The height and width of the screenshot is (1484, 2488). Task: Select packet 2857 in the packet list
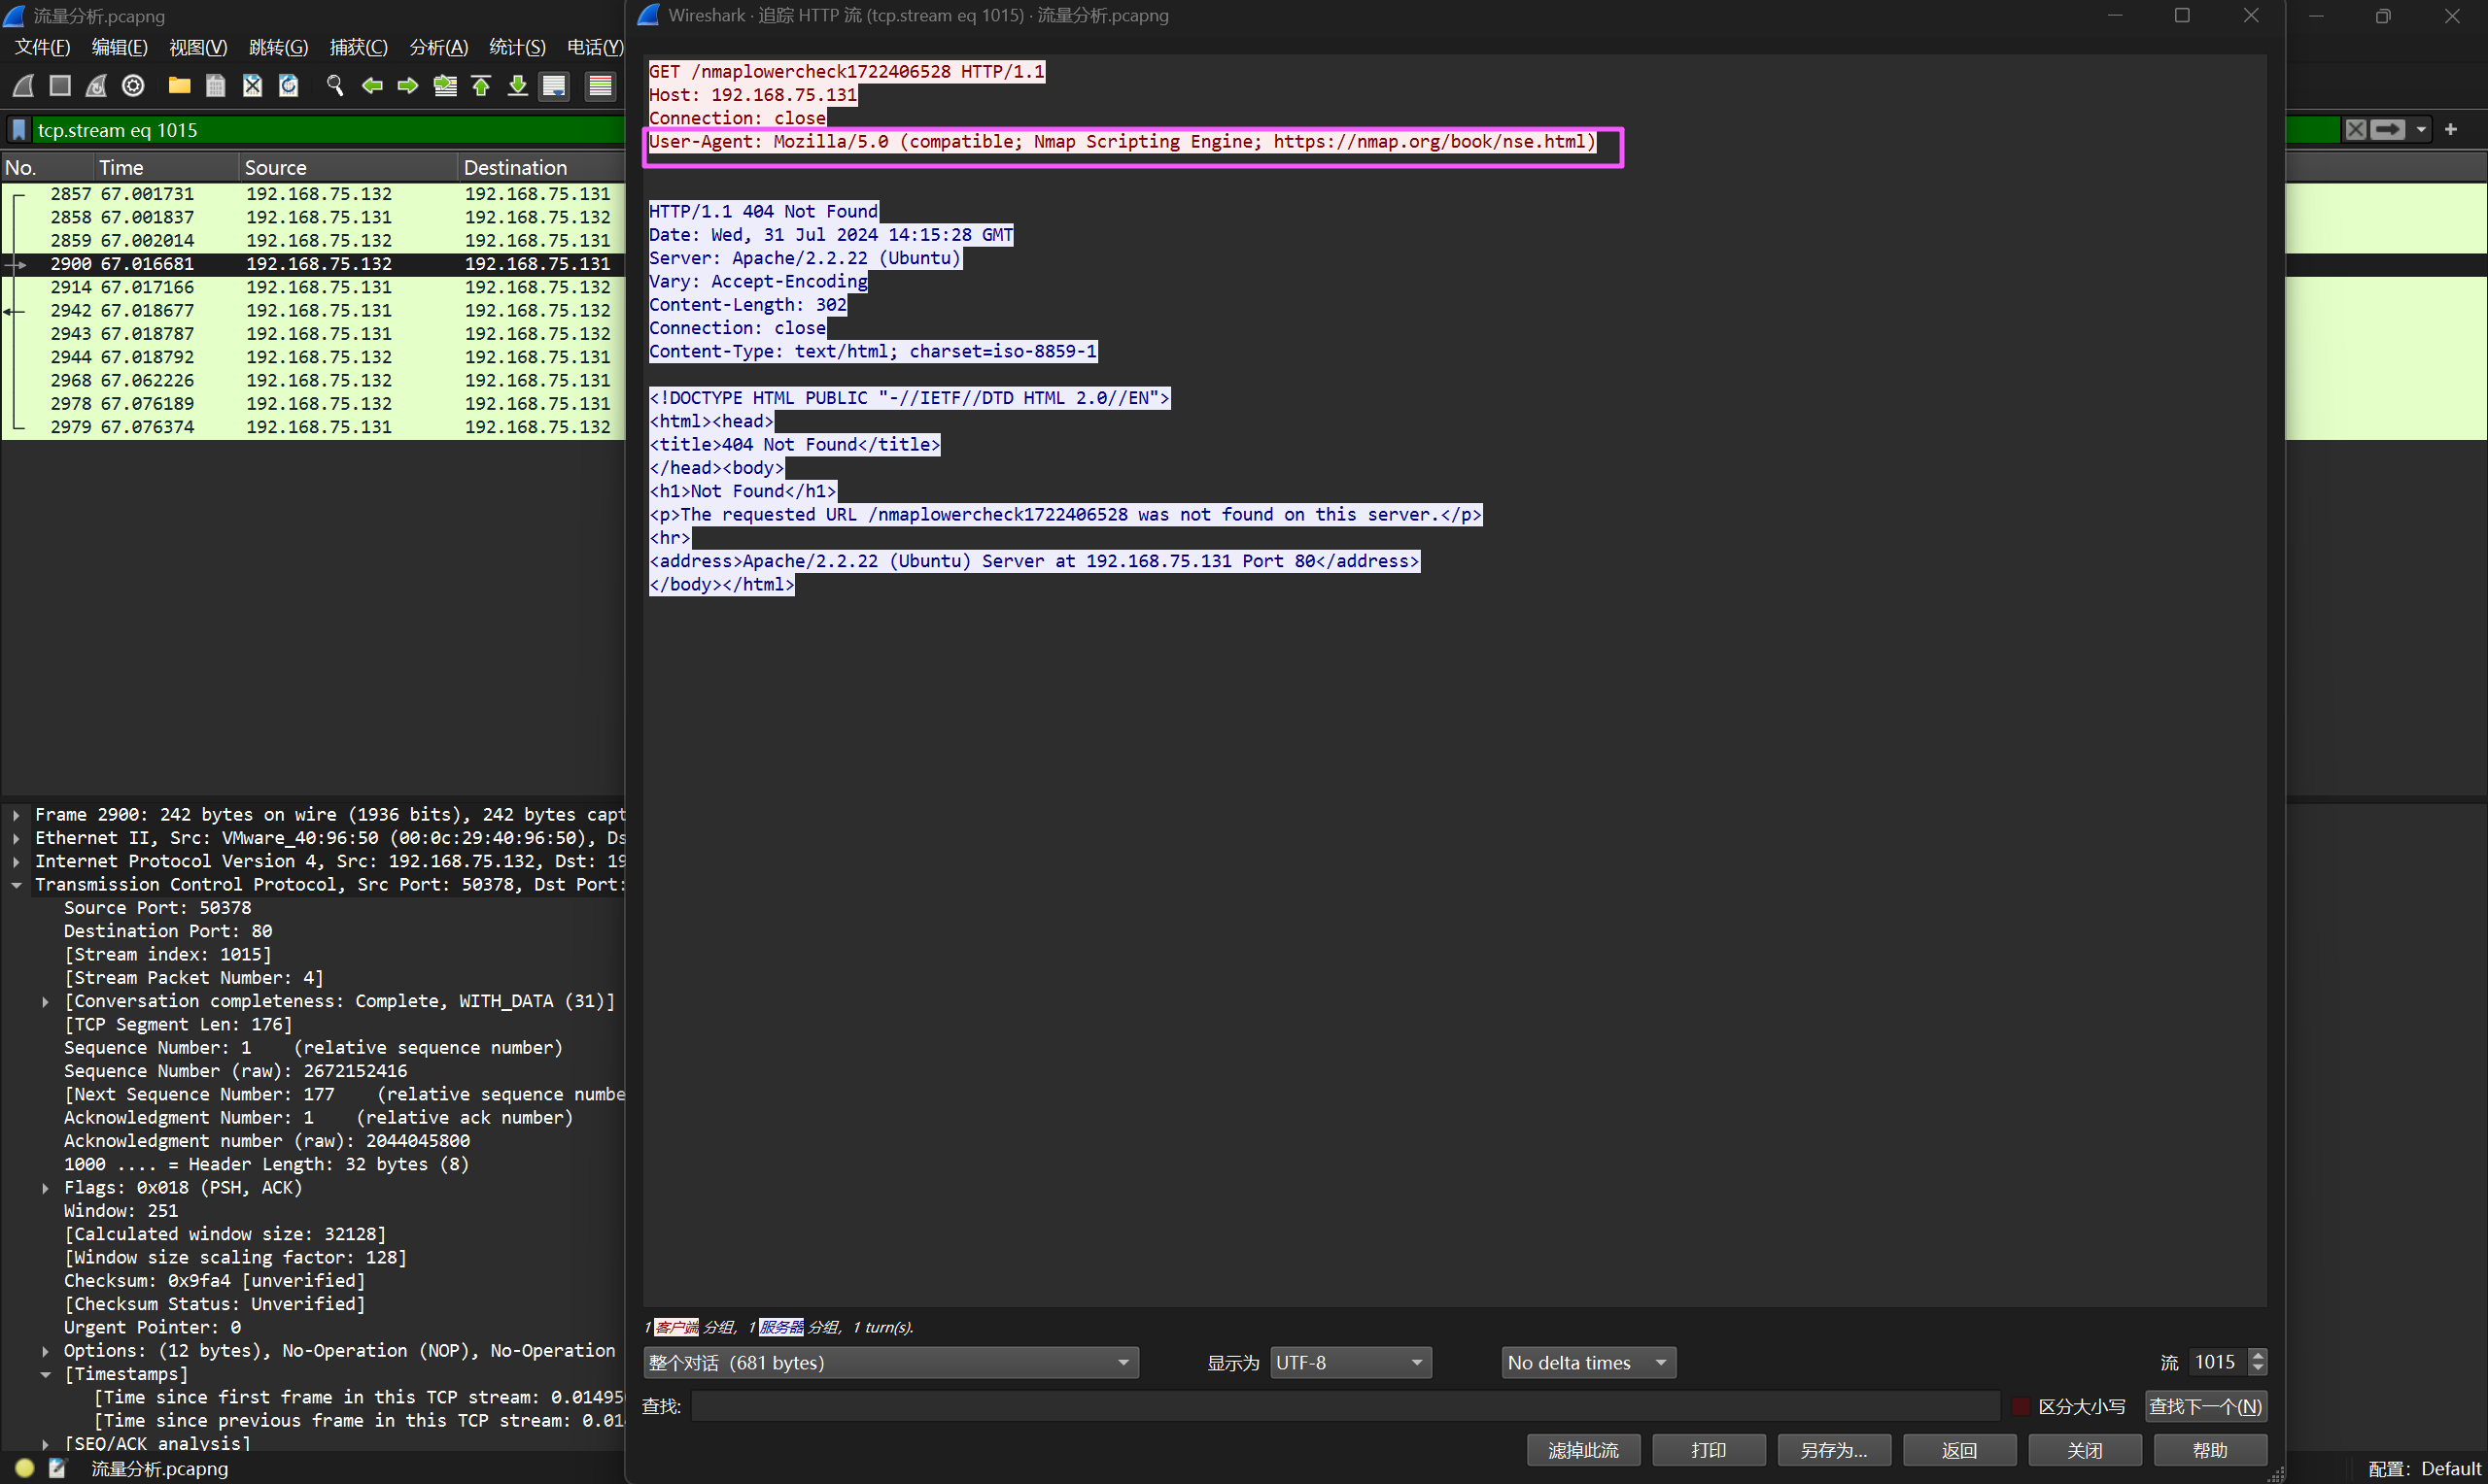coord(312,194)
